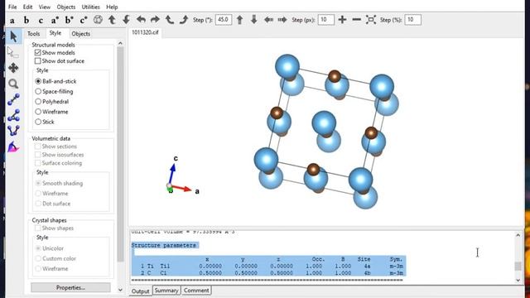The width and height of the screenshot is (530, 298).
Task: Click the Ti1 atom row in output
Action: pyautogui.click(x=268, y=267)
